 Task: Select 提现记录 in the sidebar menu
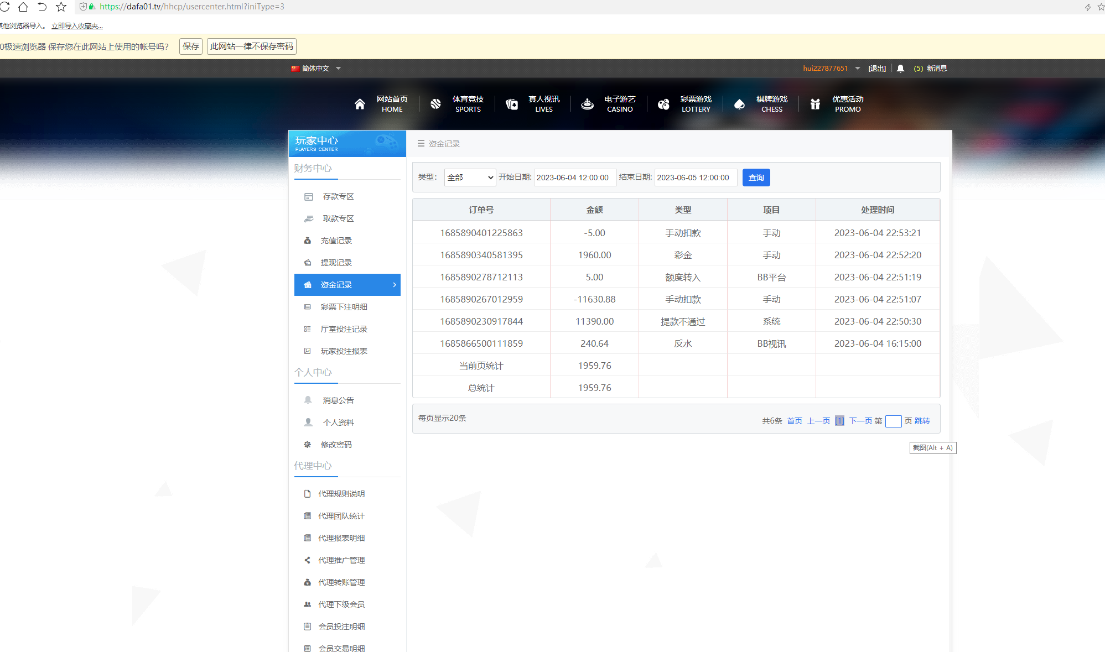pos(336,263)
